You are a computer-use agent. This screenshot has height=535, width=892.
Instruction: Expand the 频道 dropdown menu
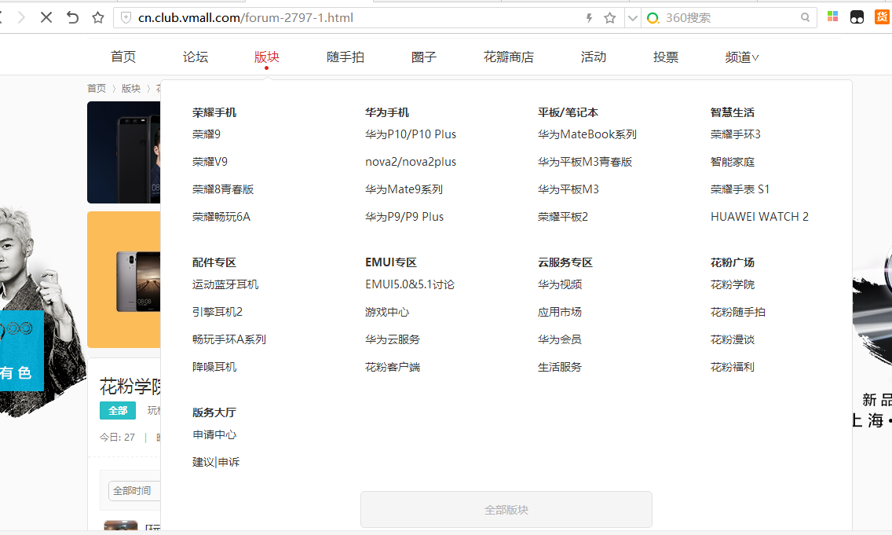(742, 57)
